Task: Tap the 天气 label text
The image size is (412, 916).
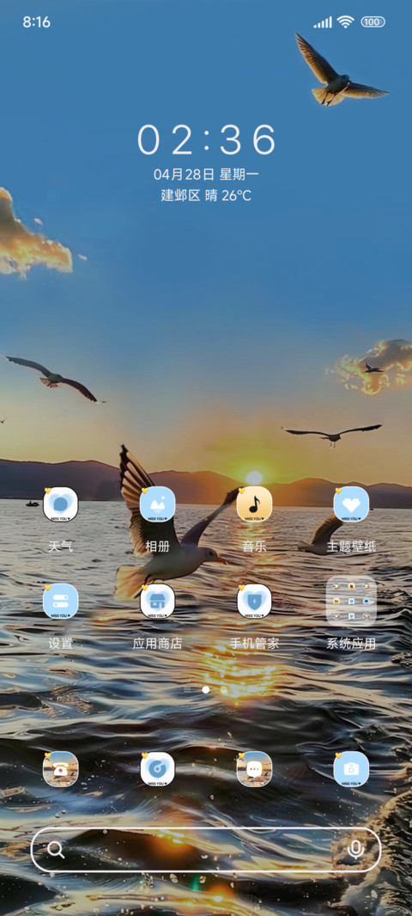Action: (61, 547)
